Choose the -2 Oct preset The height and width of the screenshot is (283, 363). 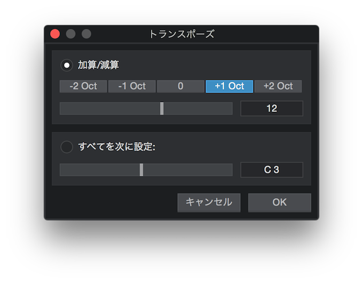point(83,87)
